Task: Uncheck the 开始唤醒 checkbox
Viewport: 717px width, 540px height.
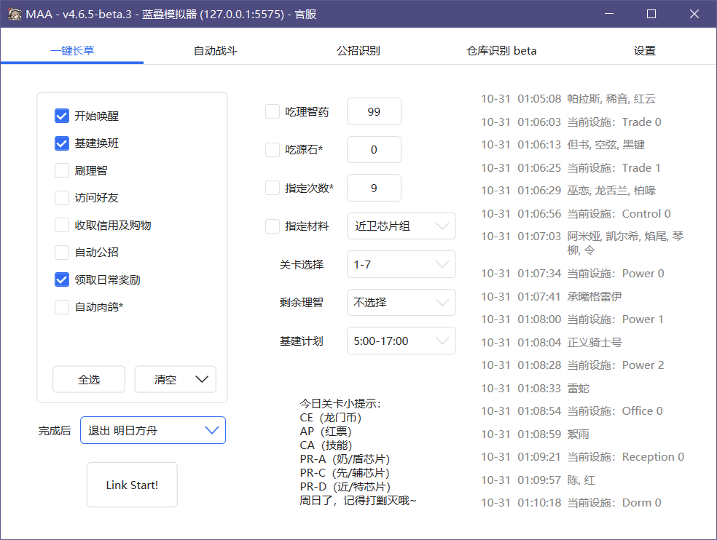Action: coord(62,116)
